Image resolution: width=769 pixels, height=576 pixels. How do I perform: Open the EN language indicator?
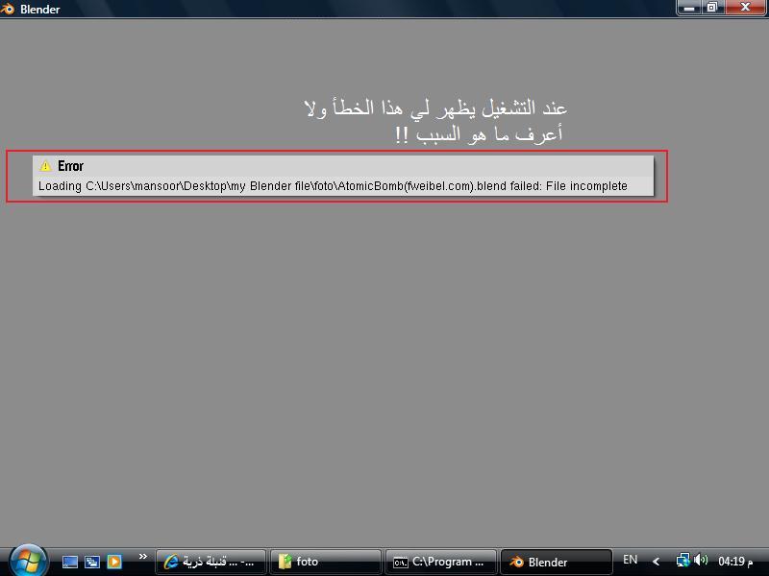[x=631, y=560]
